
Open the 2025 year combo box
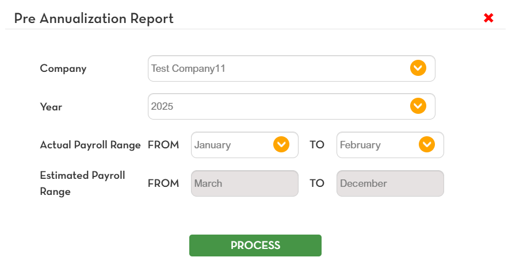(292, 106)
